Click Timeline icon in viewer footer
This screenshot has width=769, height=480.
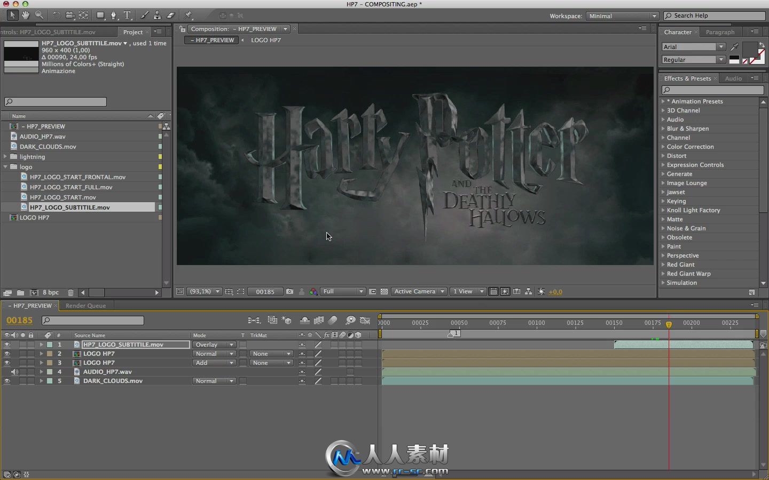coord(516,292)
